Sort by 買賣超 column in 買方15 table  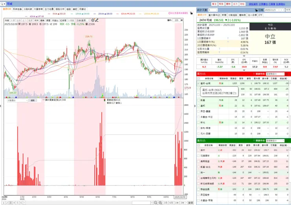233,79
